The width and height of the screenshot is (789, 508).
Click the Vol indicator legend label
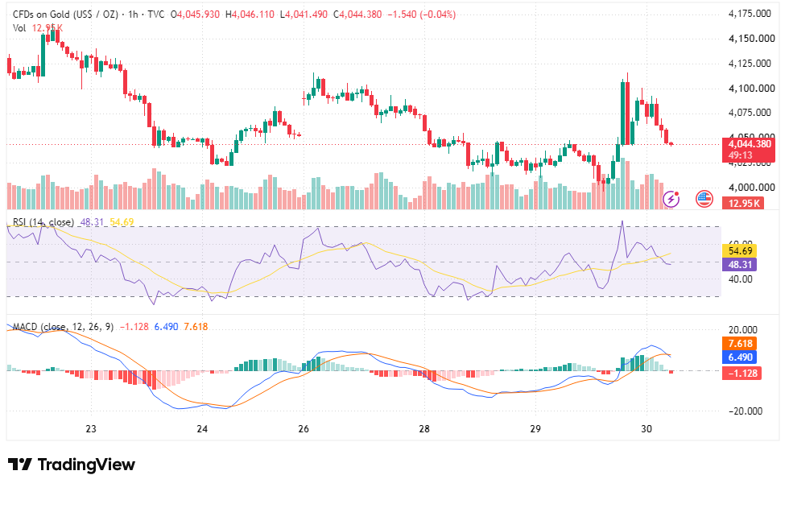coord(19,28)
